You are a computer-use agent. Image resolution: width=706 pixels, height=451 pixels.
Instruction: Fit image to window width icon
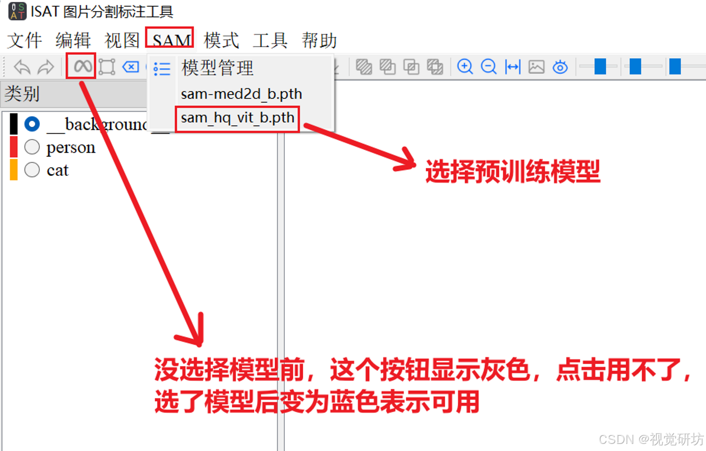(513, 67)
